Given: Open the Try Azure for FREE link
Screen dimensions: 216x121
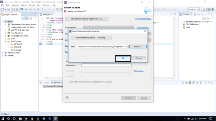Looking at the screenshot, I should [x=143, y=19].
